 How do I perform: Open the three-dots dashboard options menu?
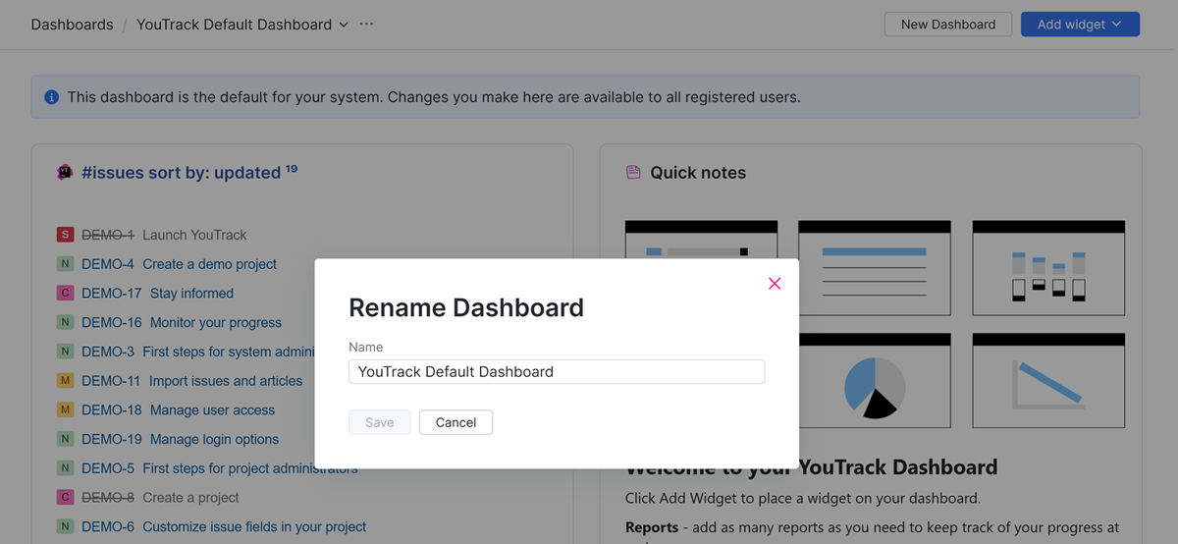coord(367,25)
